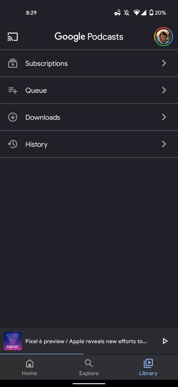
Task: Tap the Subscriptions icon
Action: (x=13, y=63)
